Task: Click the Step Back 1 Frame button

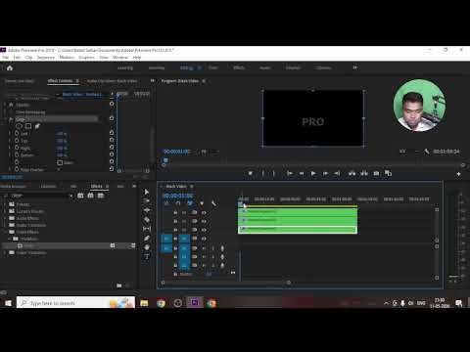Action: click(x=302, y=173)
